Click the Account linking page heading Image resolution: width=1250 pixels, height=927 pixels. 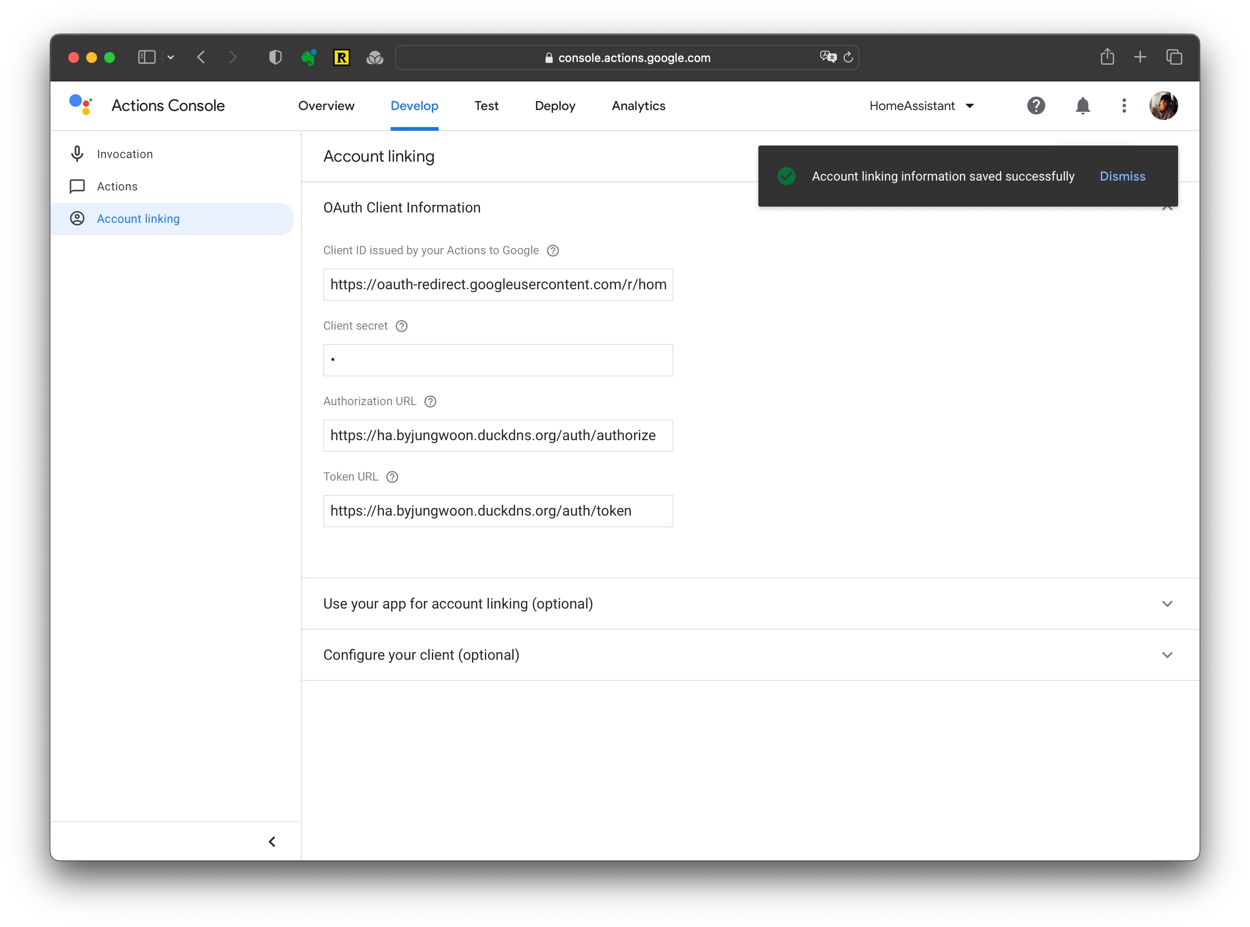click(x=379, y=157)
